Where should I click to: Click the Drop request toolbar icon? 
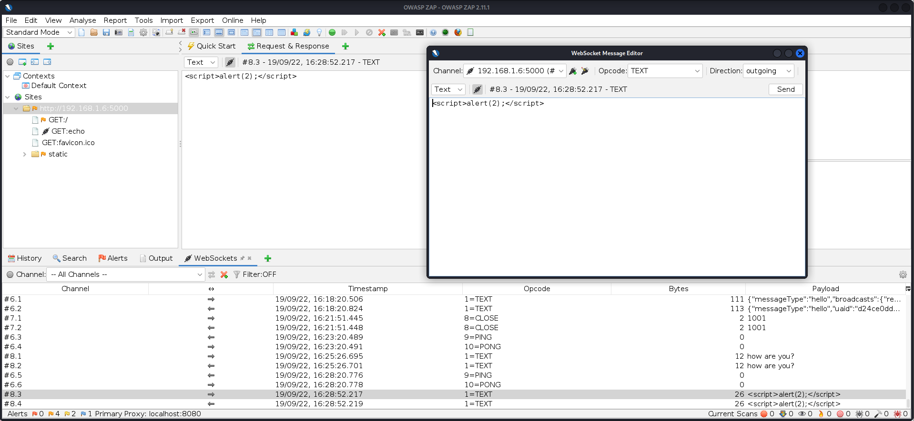[x=369, y=32]
